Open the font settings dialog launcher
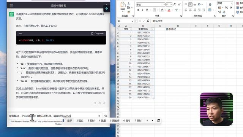This screenshot has height=137, width=243. pos(181,16)
